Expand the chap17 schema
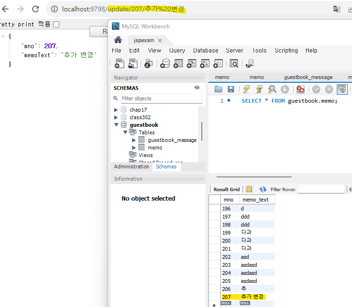 (x=116, y=110)
